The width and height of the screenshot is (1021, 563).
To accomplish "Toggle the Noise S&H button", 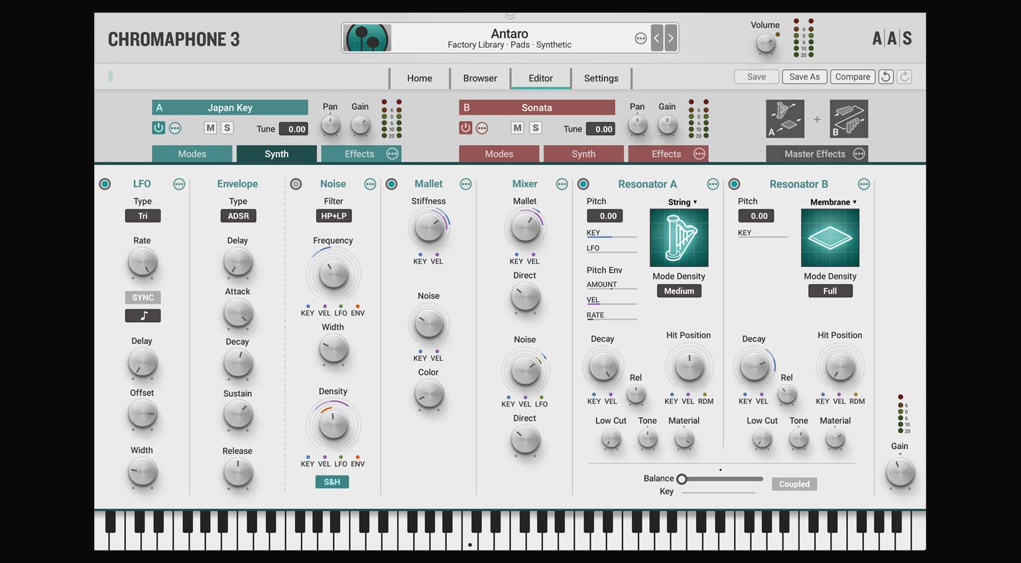I will point(332,482).
